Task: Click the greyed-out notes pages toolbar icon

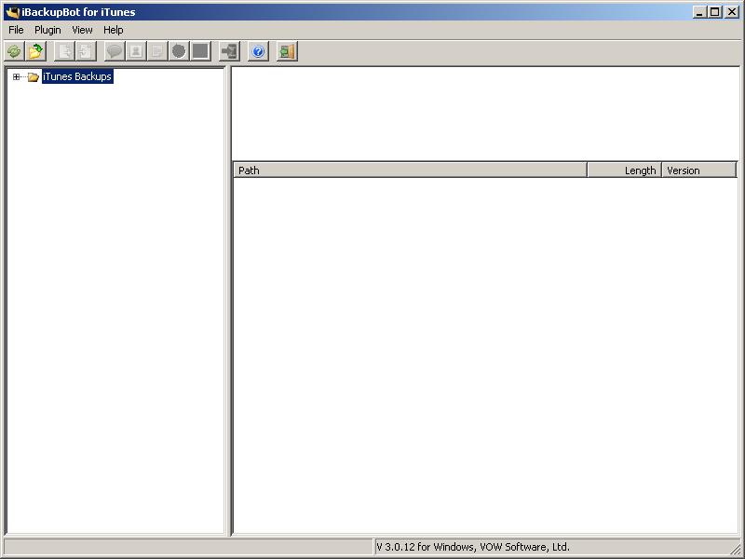Action: click(x=157, y=51)
